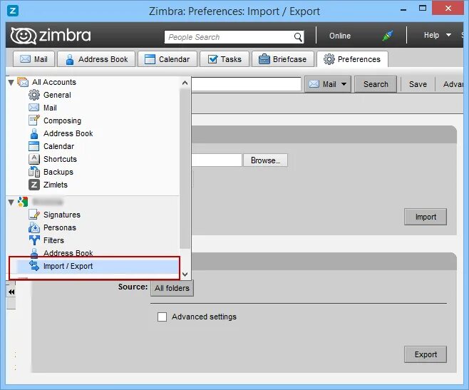469x390 pixels.
Task: Select the Mail envelope icon in tree
Action: coord(33,108)
